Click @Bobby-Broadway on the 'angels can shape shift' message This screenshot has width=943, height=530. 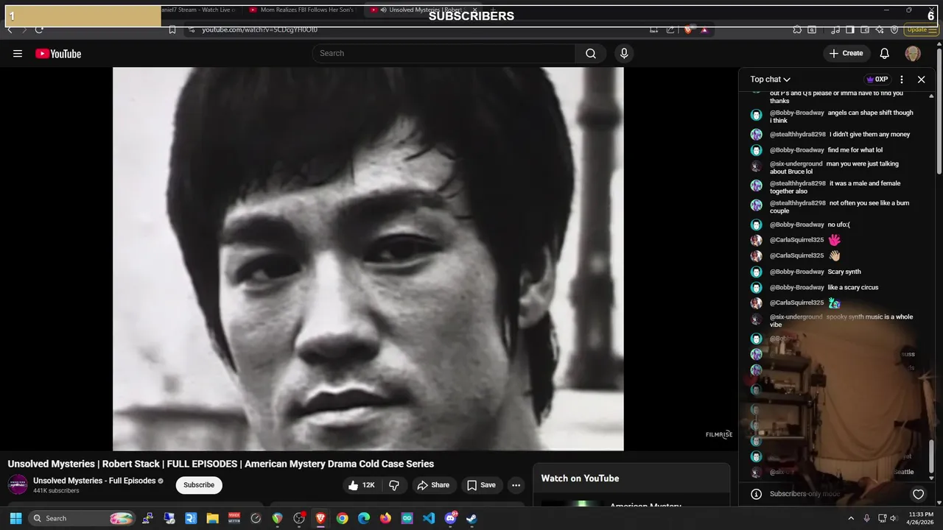click(797, 113)
